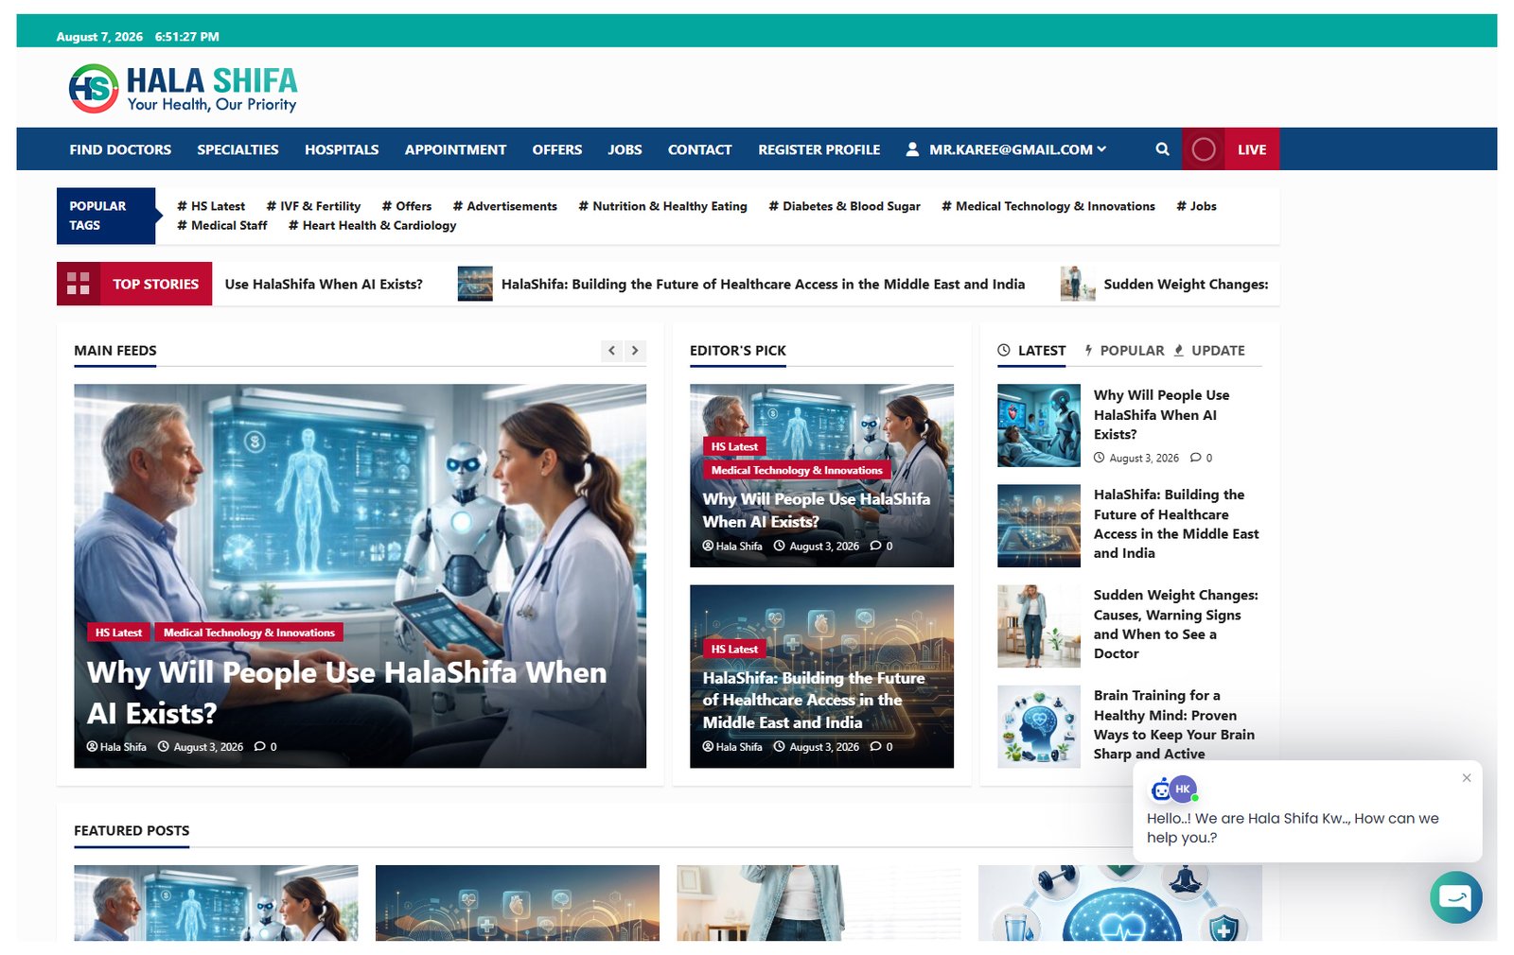Image resolution: width=1514 pixels, height=955 pixels.
Task: Click Medical Technology badge on Main Feeds article
Action: (x=249, y=633)
